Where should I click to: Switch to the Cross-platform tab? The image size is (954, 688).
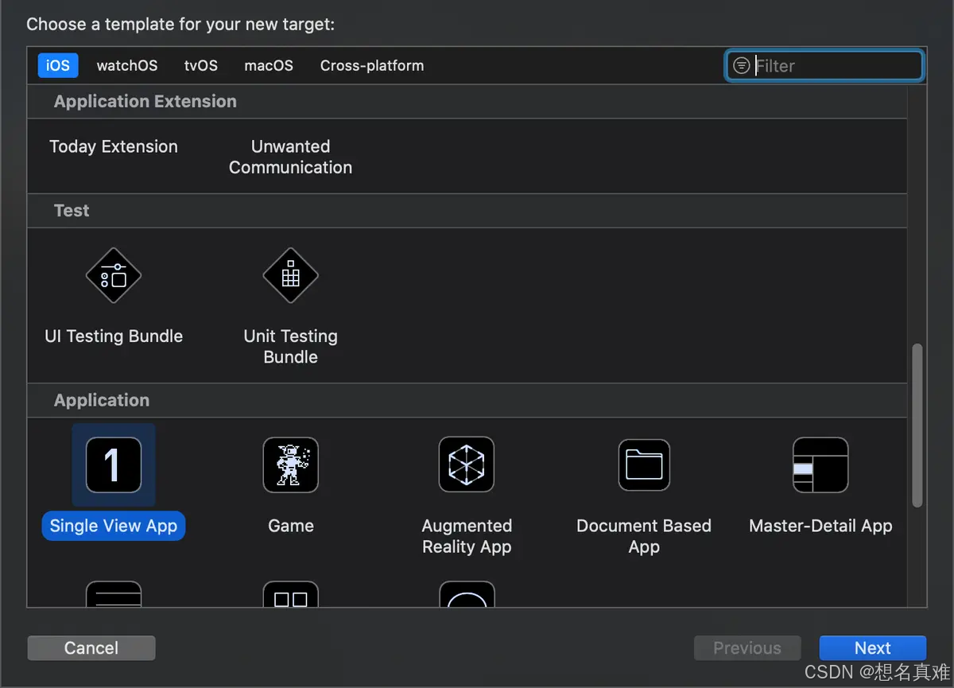371,65
